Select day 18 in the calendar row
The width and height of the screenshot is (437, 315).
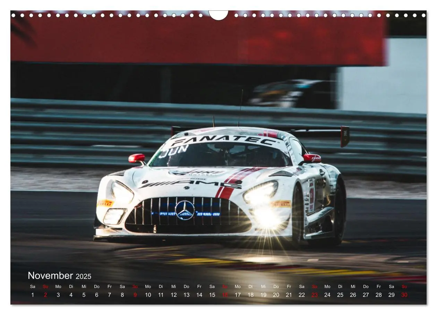pos(251,295)
